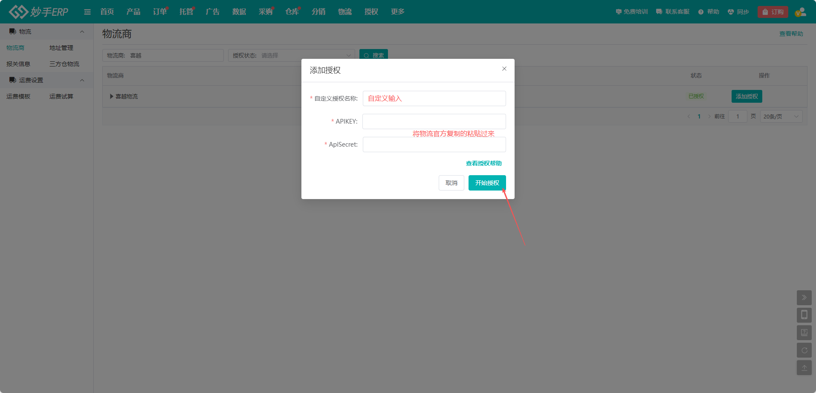The width and height of the screenshot is (816, 393).
Task: Select 三方仓物流 in the sidebar
Action: pos(64,64)
